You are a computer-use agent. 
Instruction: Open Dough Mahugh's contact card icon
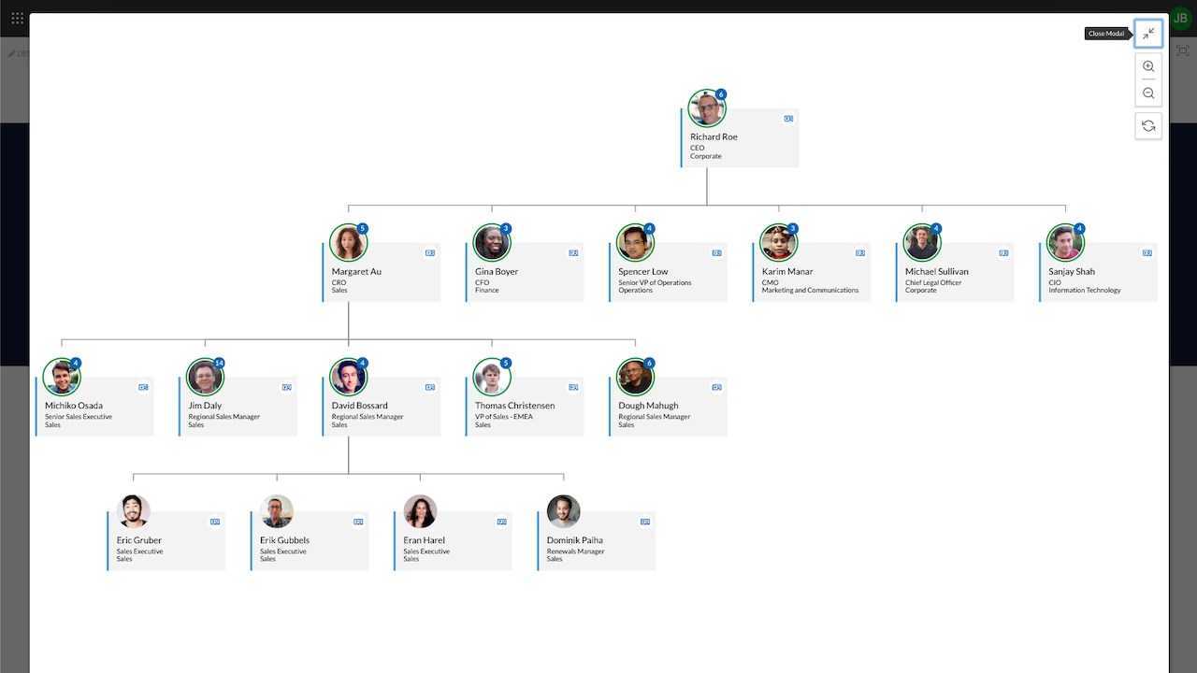click(717, 387)
